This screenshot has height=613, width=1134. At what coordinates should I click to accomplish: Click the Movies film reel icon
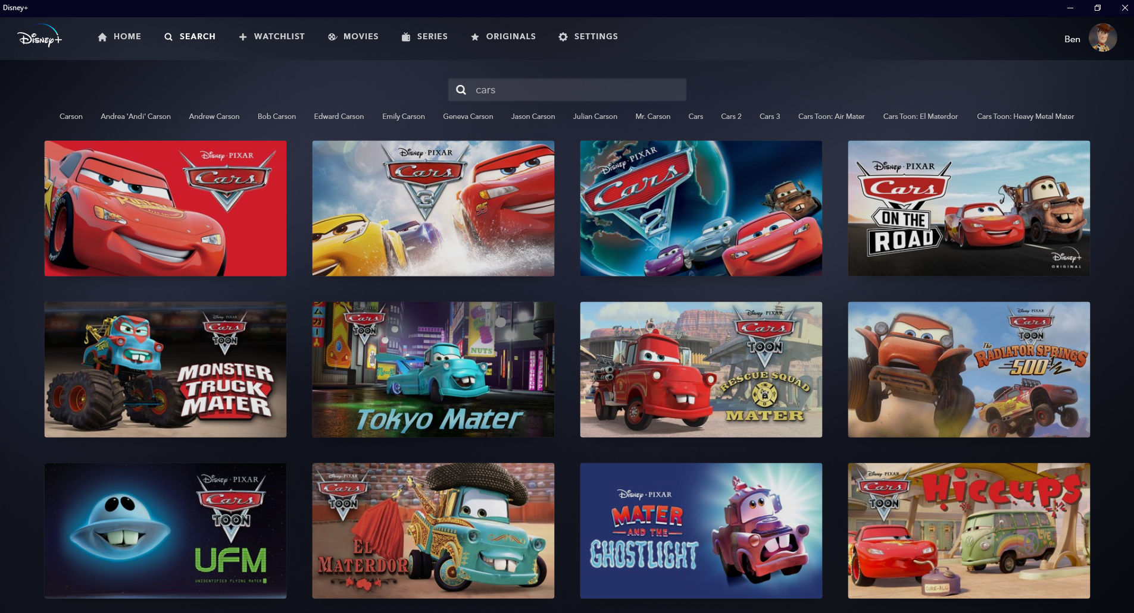[332, 37]
